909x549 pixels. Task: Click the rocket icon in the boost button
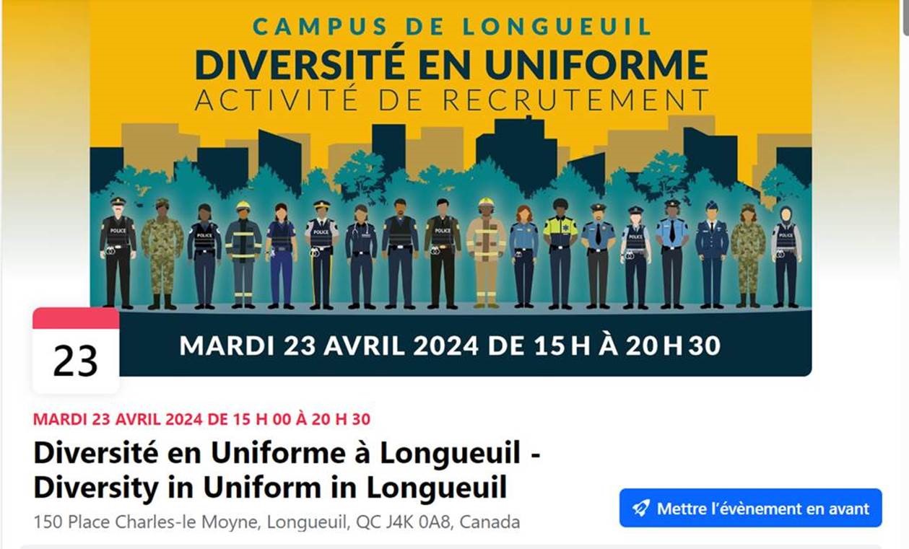tap(640, 509)
